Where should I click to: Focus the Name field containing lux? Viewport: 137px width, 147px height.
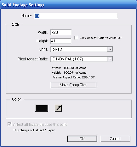point(76,16)
